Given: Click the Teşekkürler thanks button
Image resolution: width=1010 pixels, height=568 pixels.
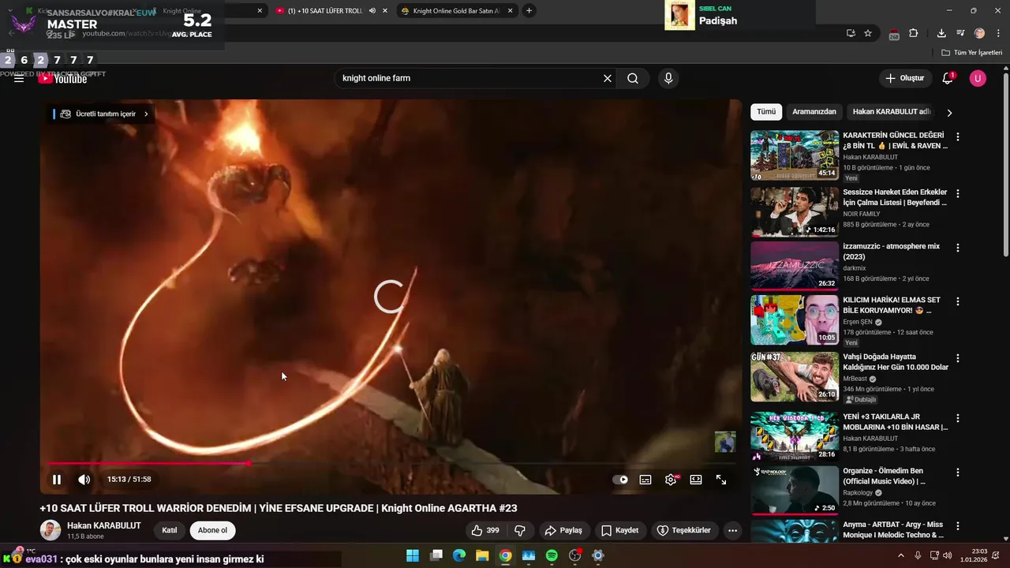Looking at the screenshot, I should (684, 530).
